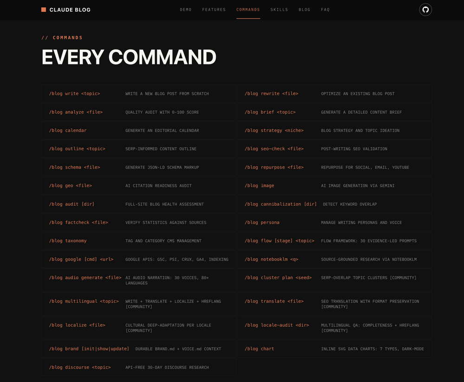Click the /blog multilingual <topic> command
The width and height of the screenshot is (464, 382).
pos(84,301)
